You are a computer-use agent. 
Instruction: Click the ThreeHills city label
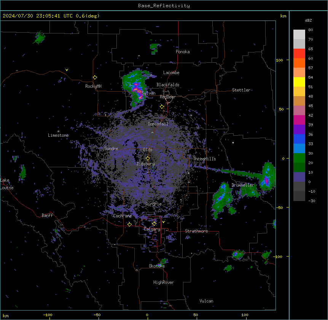pyautogui.click(x=204, y=159)
